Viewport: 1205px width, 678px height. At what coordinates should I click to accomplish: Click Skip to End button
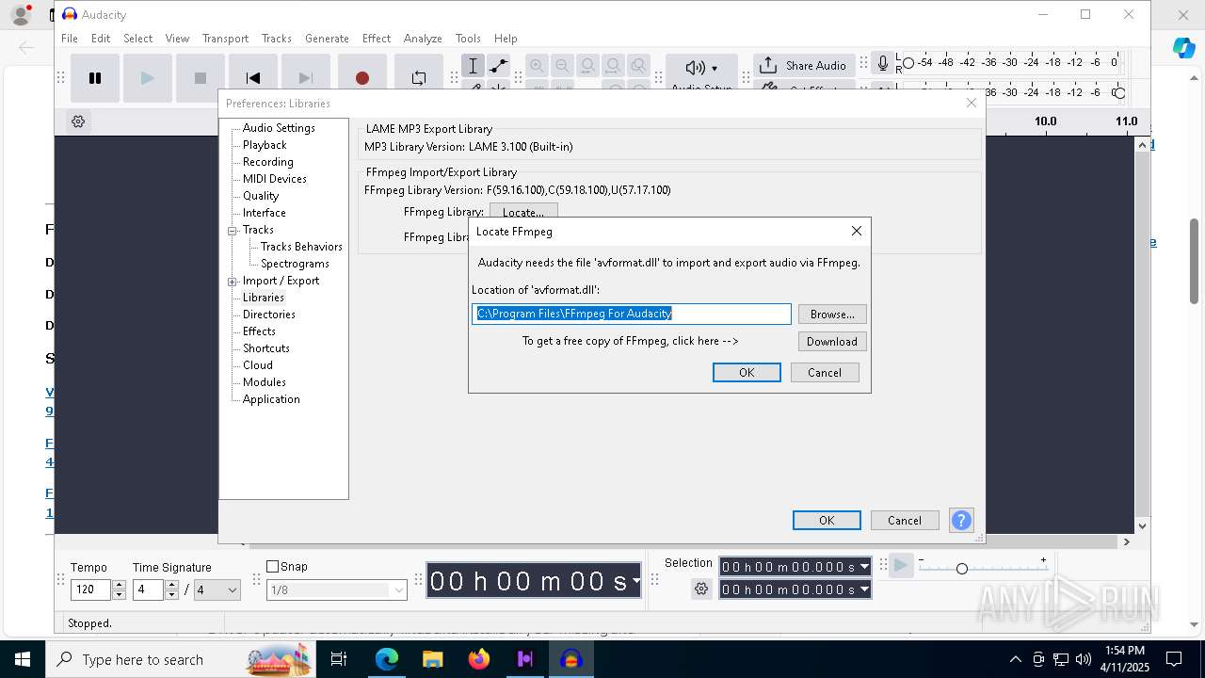point(305,78)
